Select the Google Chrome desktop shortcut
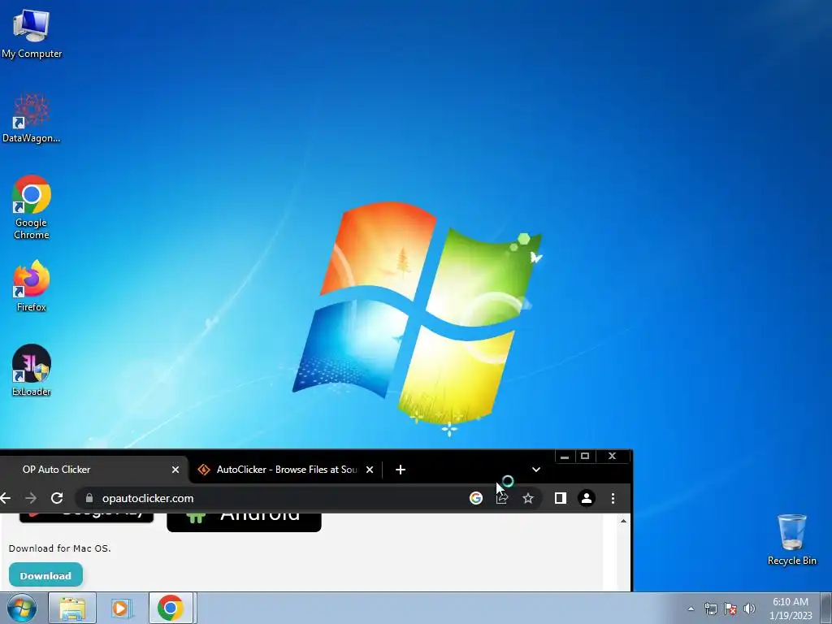Image resolution: width=832 pixels, height=624 pixels. (x=32, y=207)
